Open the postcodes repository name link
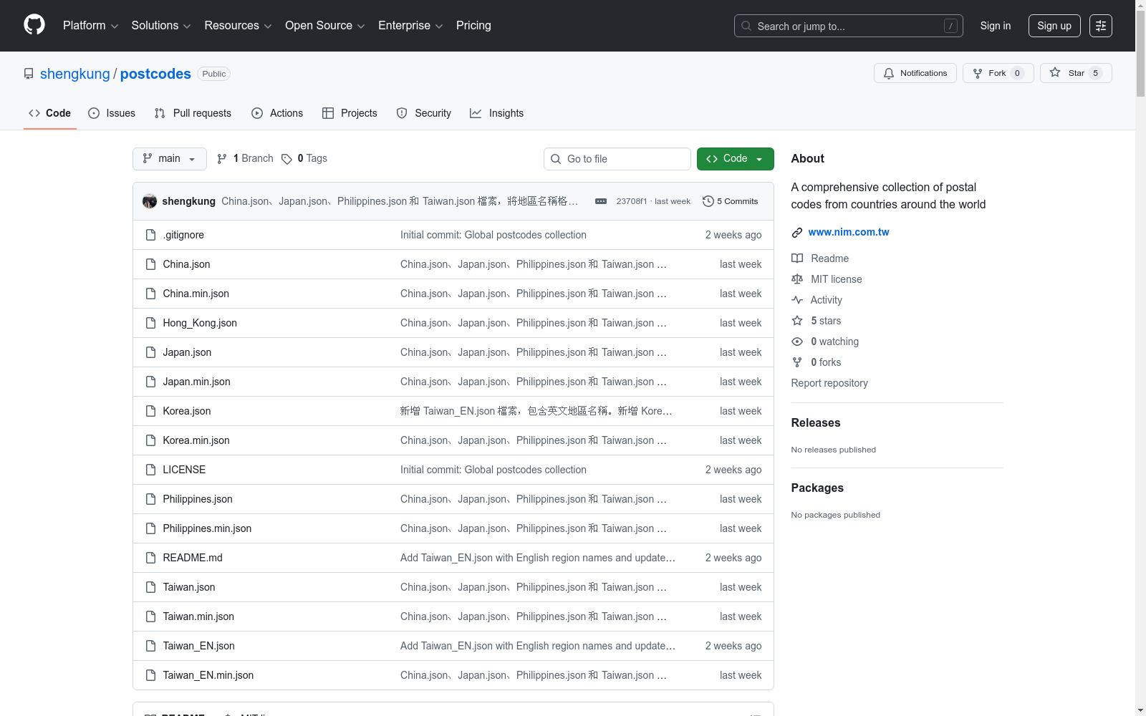This screenshot has height=716, width=1146. 155,74
